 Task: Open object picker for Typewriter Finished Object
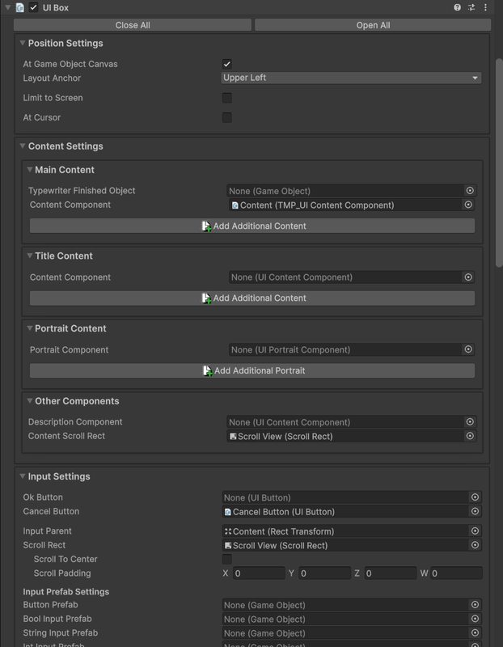(470, 191)
